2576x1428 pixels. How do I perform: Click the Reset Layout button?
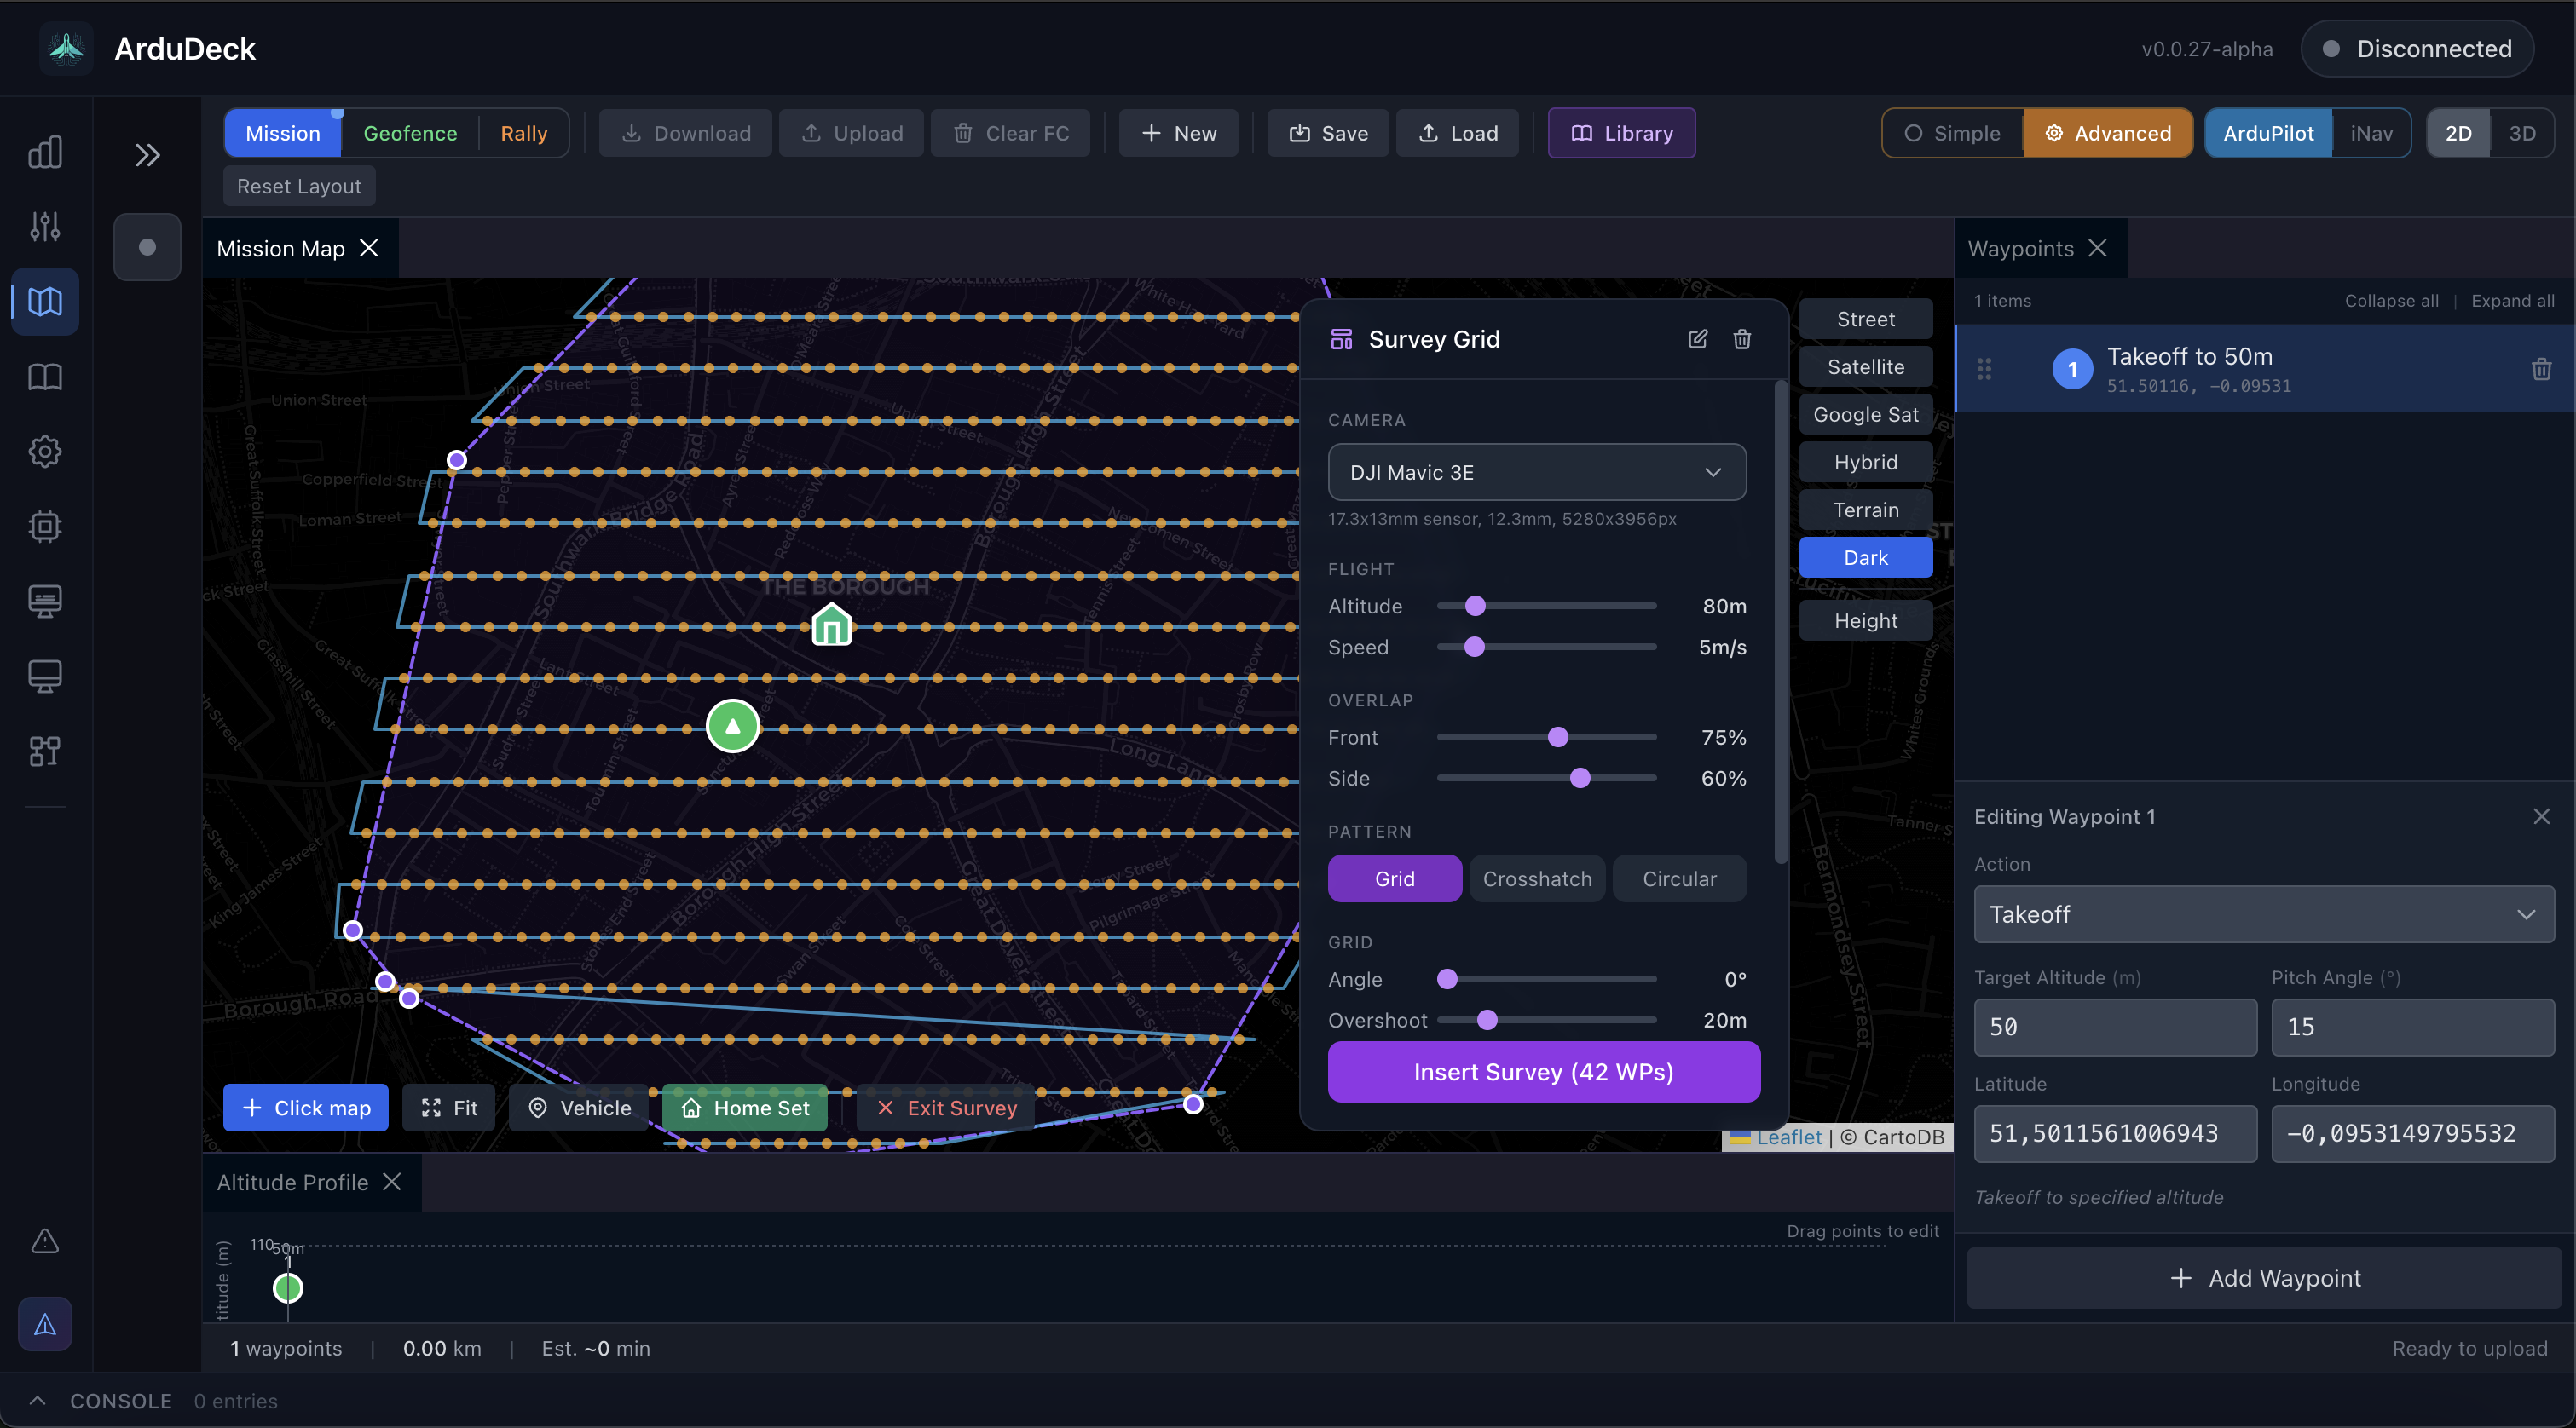coord(299,186)
